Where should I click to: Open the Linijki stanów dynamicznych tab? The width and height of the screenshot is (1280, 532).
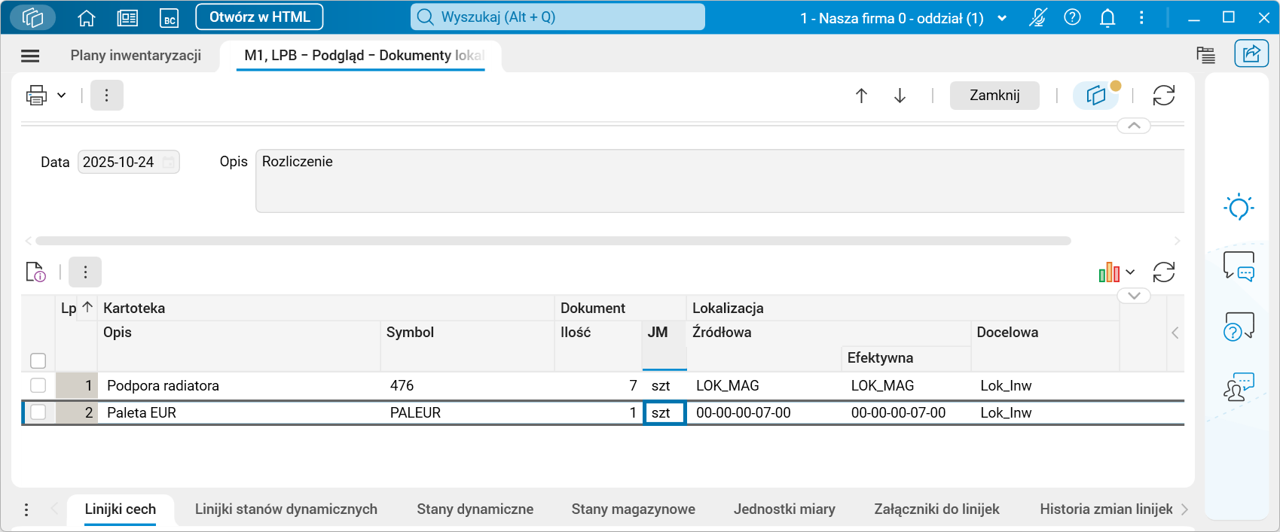coord(286,509)
